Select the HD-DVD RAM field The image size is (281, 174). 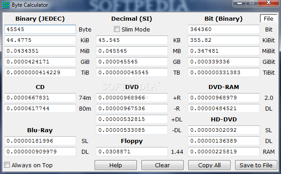[224, 152]
